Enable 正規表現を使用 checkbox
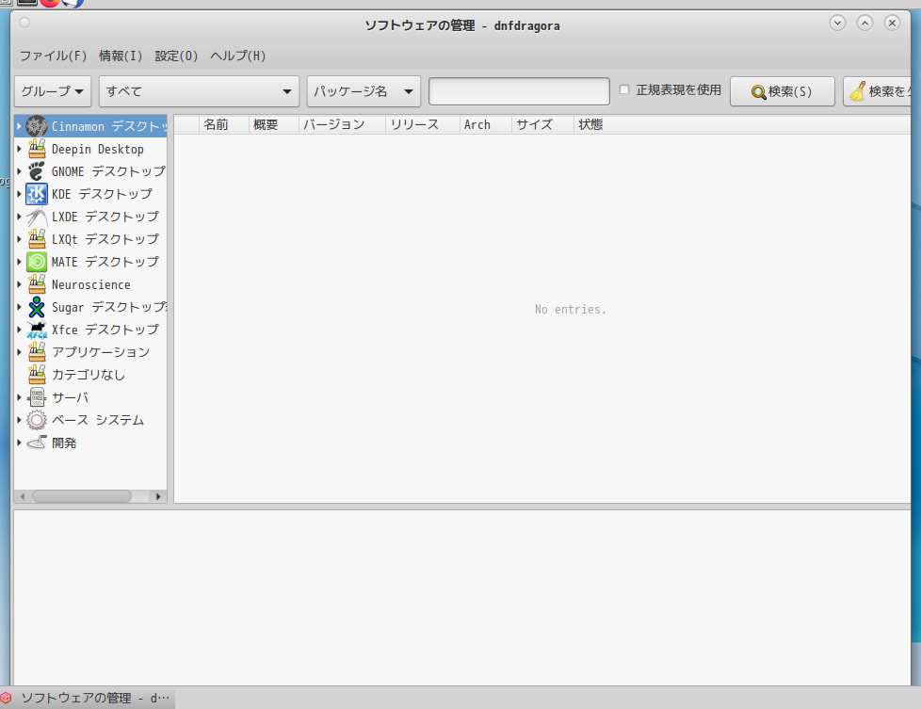The height and width of the screenshot is (709, 921). pos(624,89)
